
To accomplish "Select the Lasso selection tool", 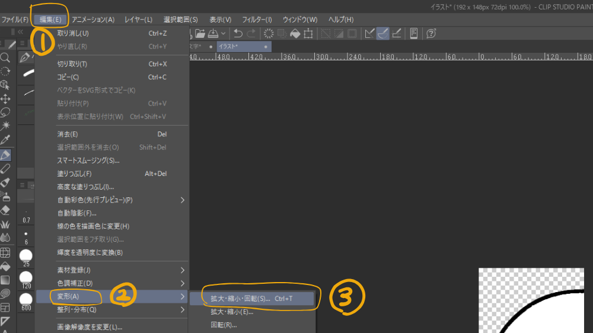I will click(x=5, y=112).
